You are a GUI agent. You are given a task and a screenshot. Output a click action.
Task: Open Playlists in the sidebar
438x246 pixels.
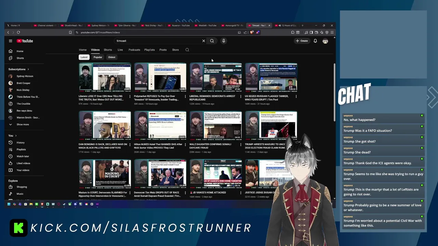point(26,149)
